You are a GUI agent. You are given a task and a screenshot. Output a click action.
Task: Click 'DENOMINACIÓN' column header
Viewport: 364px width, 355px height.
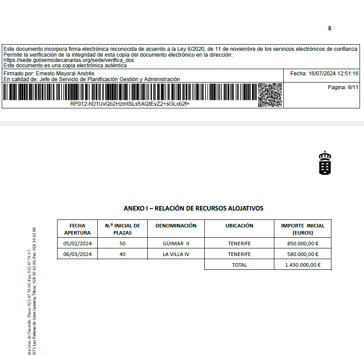(176, 229)
